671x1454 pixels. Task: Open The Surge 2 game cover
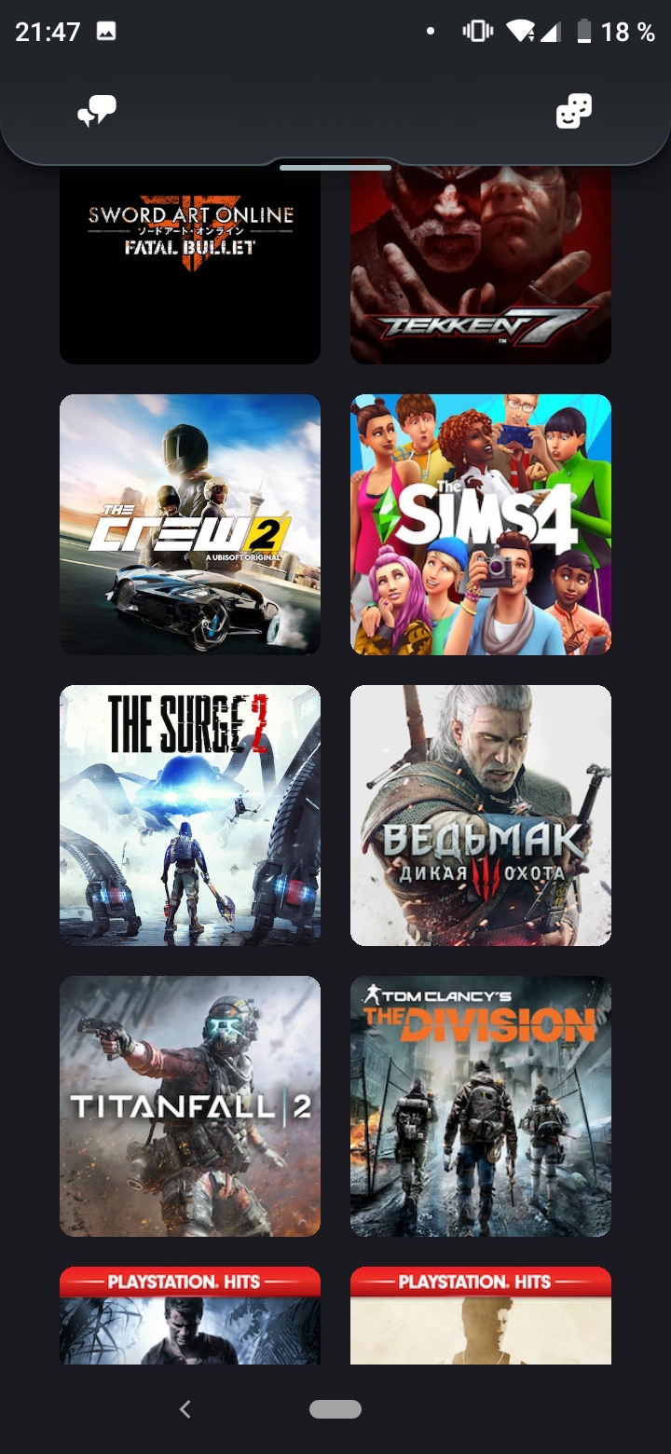(x=190, y=816)
